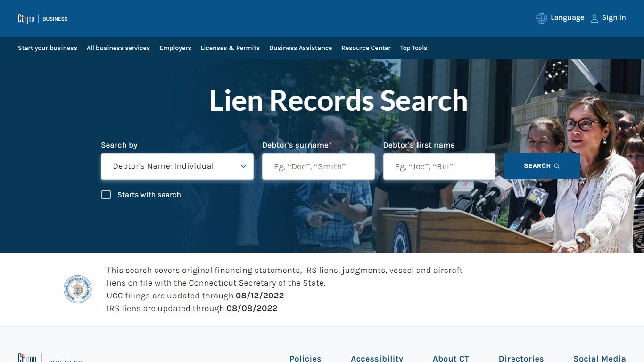The image size is (644, 362).
Task: Click the Debtor's surname input field
Action: coord(318,166)
